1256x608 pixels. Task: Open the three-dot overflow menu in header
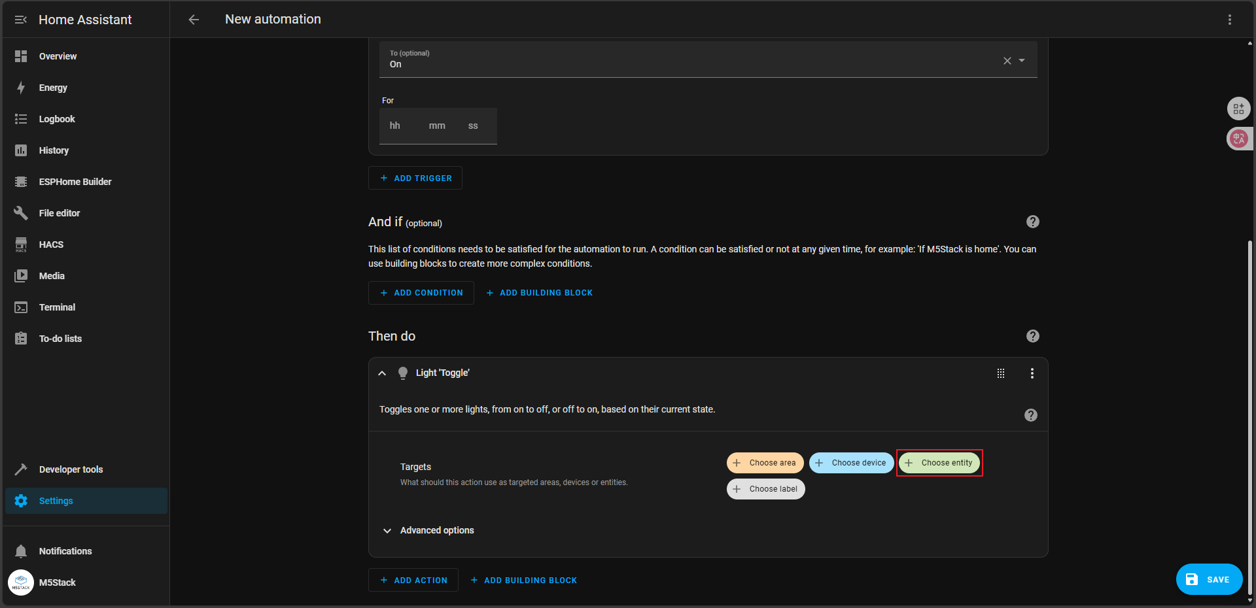pos(1230,20)
